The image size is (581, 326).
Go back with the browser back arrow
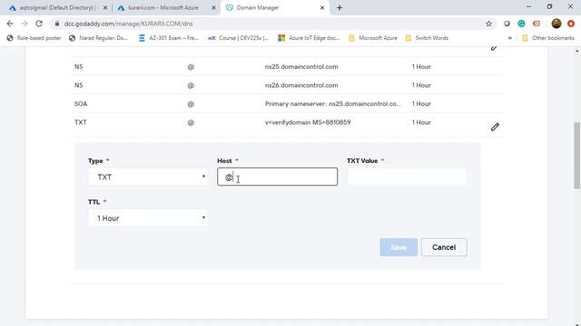(x=10, y=24)
